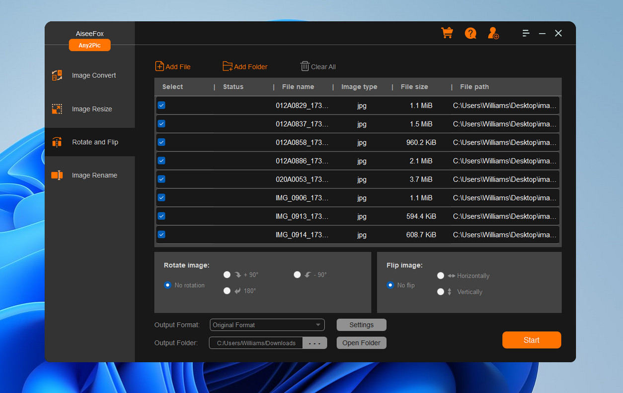
Task: Uncheck the IMG_0914 file checkbox
Action: [x=161, y=234]
